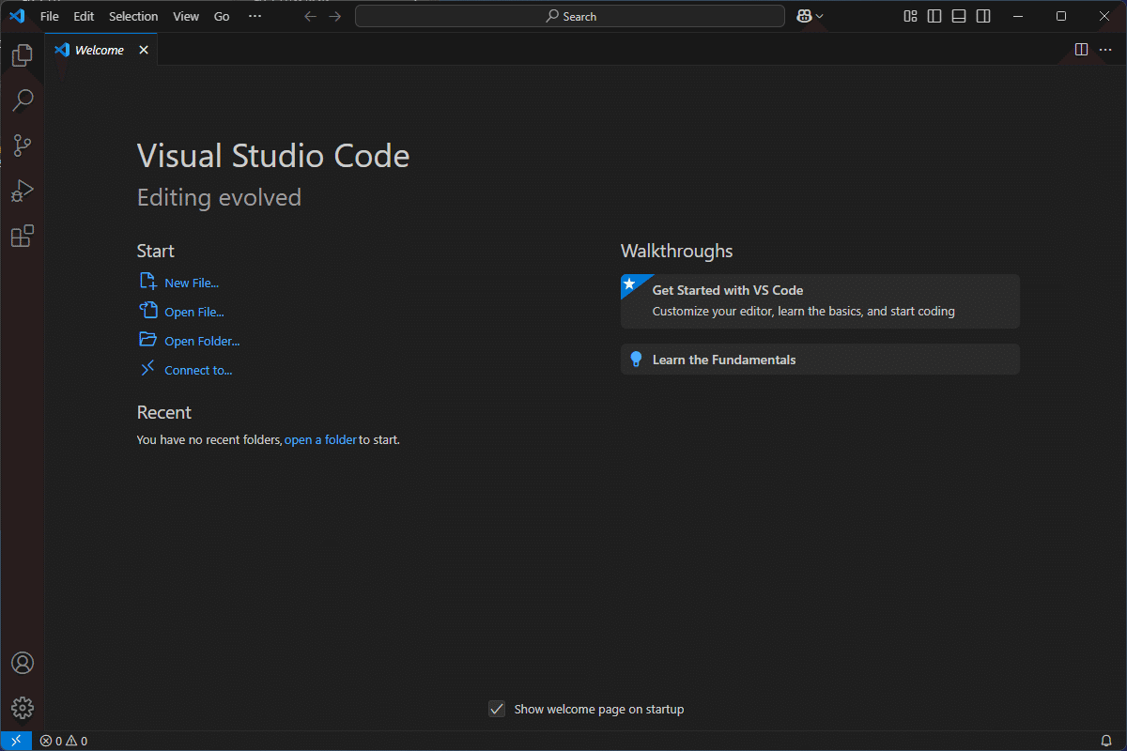Click the Open Folder... link
Image resolution: width=1127 pixels, height=751 pixels.
(202, 341)
